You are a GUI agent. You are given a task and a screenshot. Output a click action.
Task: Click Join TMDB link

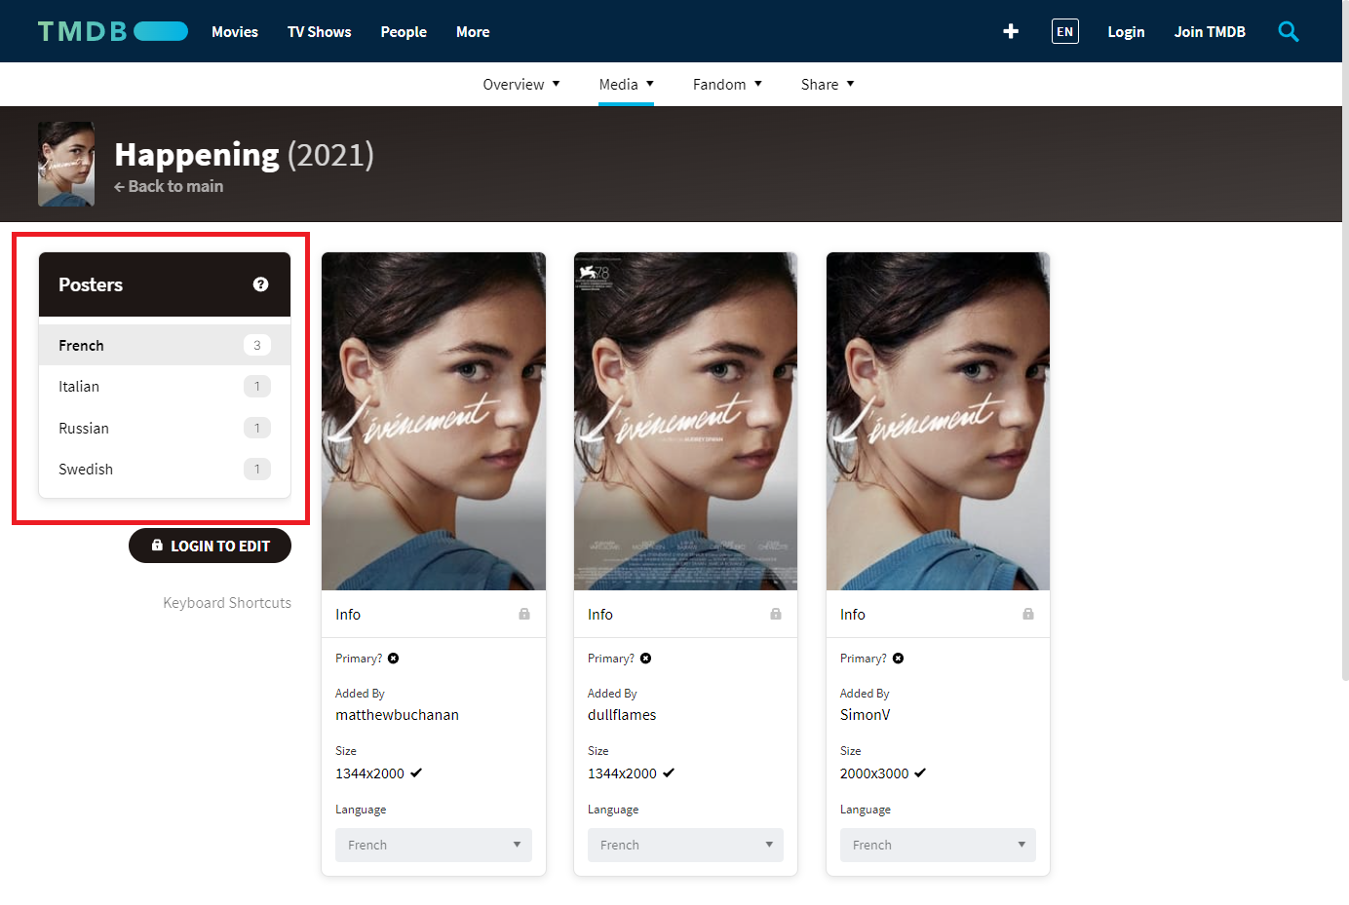pos(1210,31)
